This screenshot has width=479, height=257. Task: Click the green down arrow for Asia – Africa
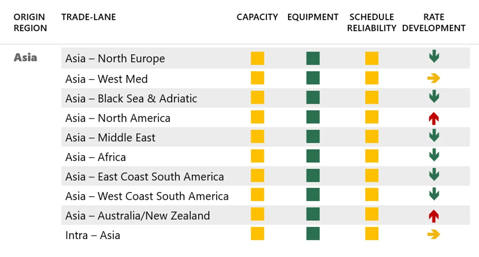434,155
